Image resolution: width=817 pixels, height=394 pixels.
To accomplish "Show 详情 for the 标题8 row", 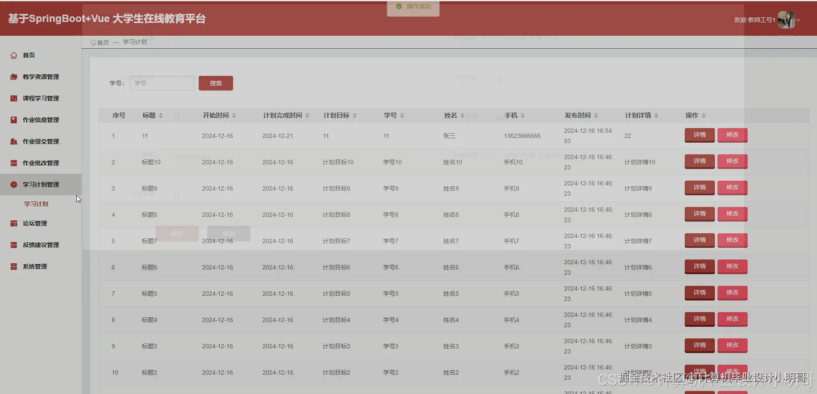I will pos(700,214).
